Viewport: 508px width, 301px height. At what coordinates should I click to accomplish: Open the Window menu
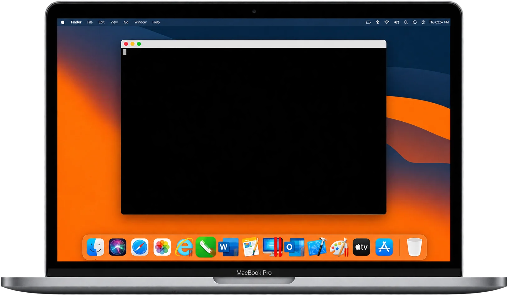coord(141,22)
